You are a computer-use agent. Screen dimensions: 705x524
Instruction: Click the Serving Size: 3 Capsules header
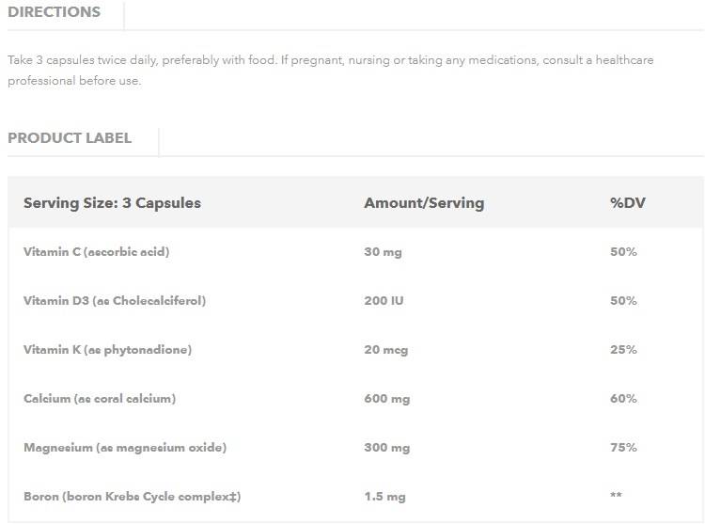pyautogui.click(x=112, y=202)
